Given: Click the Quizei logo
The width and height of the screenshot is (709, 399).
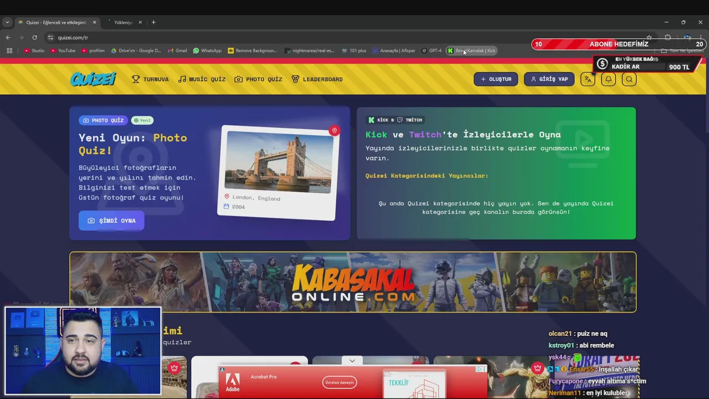Looking at the screenshot, I should click(93, 79).
